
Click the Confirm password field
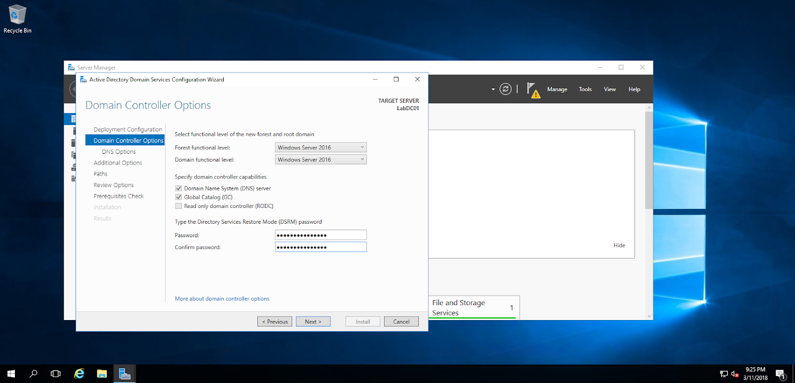tap(321, 247)
